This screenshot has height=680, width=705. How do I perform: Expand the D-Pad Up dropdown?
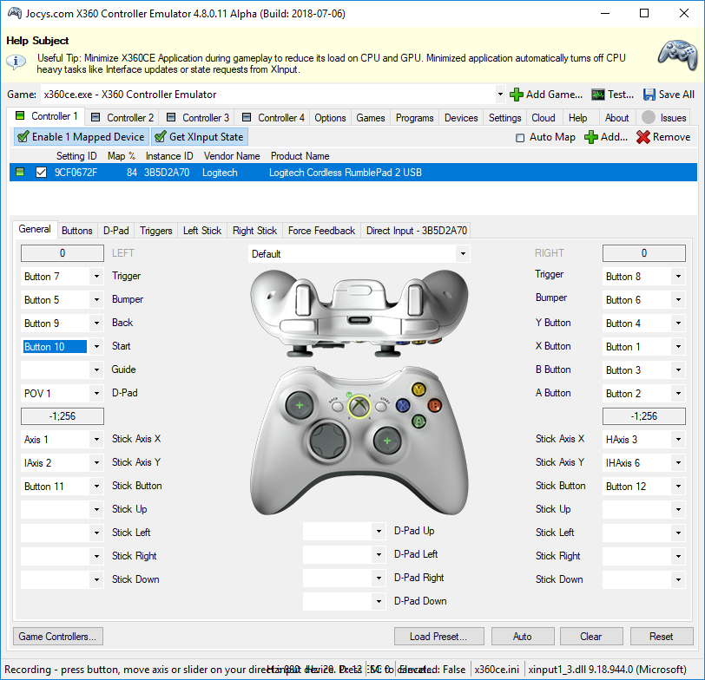(x=379, y=531)
